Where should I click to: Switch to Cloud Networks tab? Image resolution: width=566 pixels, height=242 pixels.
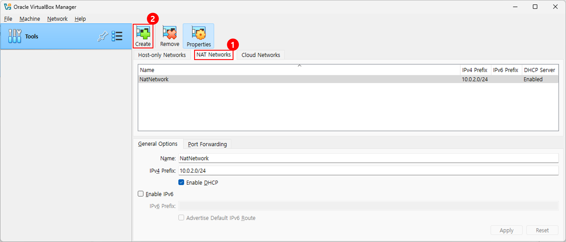(x=261, y=55)
